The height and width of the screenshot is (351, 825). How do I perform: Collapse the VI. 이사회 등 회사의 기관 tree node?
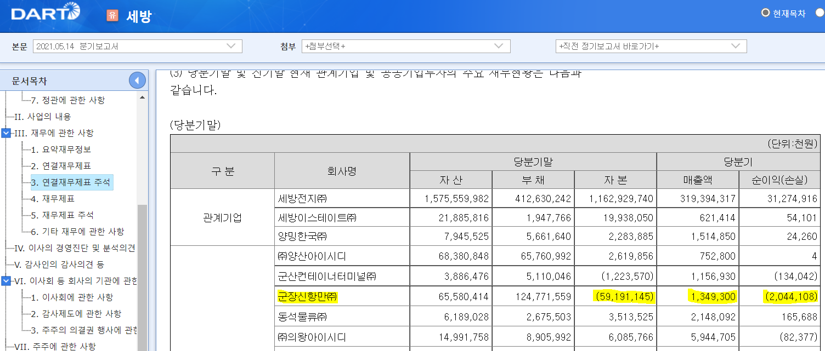(6, 281)
